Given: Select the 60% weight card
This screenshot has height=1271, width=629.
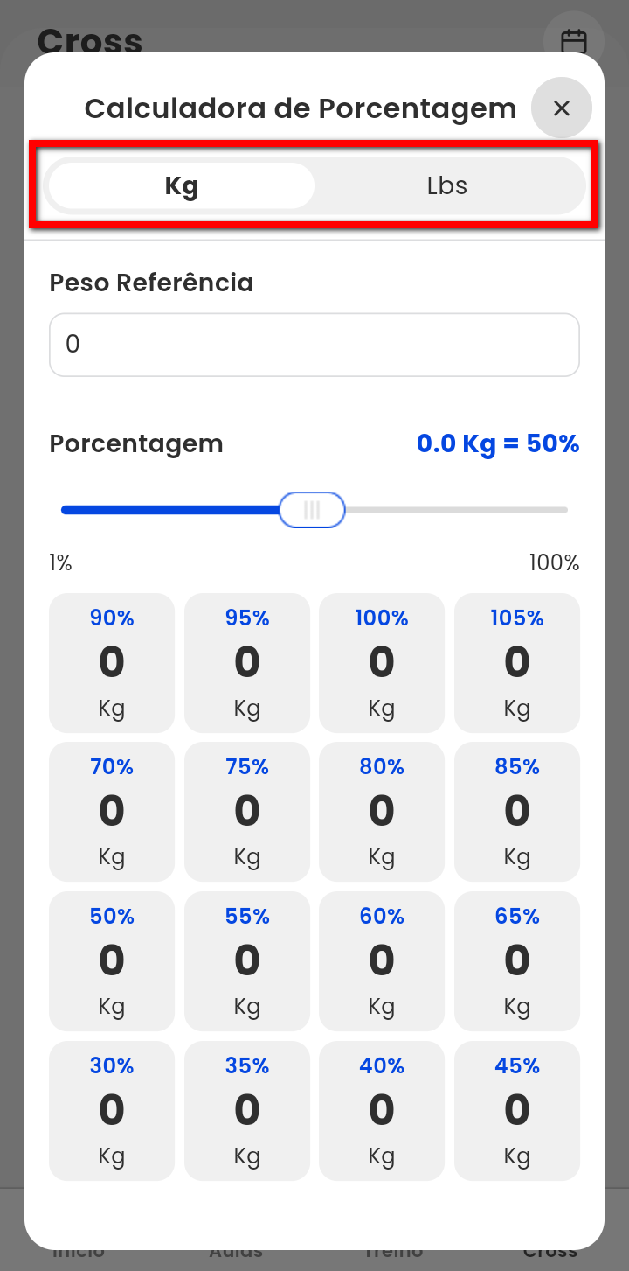Looking at the screenshot, I should tap(382, 960).
